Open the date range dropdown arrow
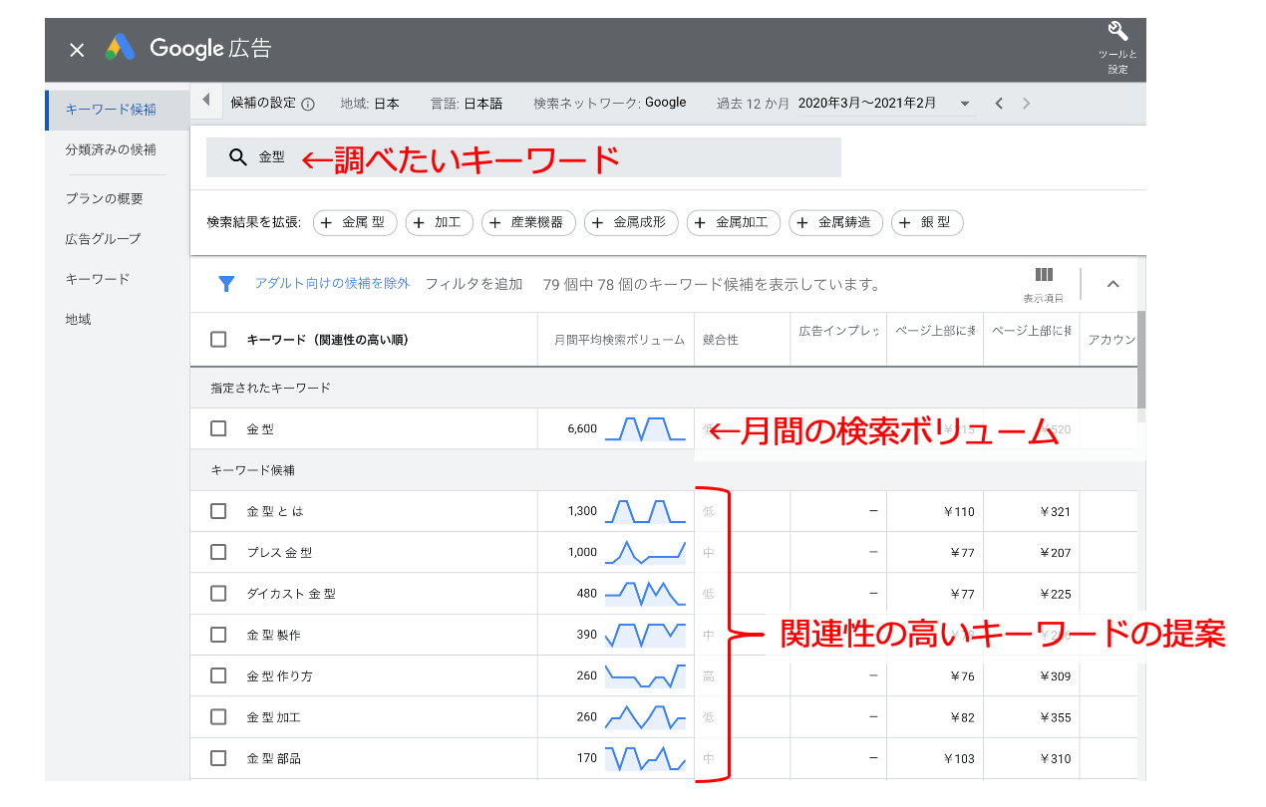The image size is (1266, 807). (x=965, y=104)
